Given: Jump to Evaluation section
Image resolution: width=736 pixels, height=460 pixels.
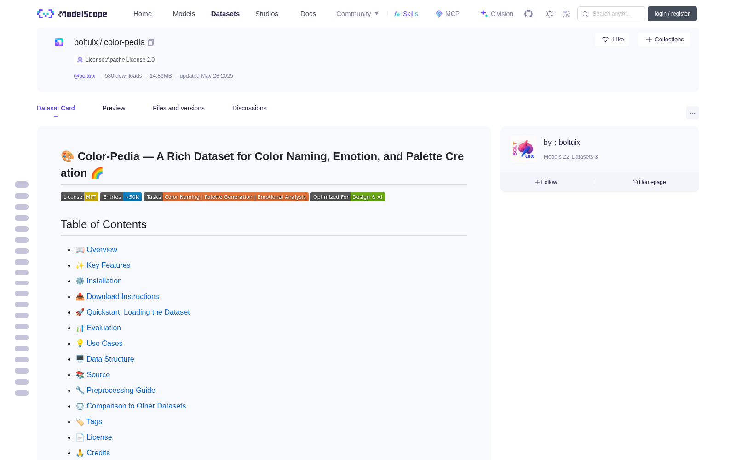Looking at the screenshot, I should pyautogui.click(x=103, y=328).
